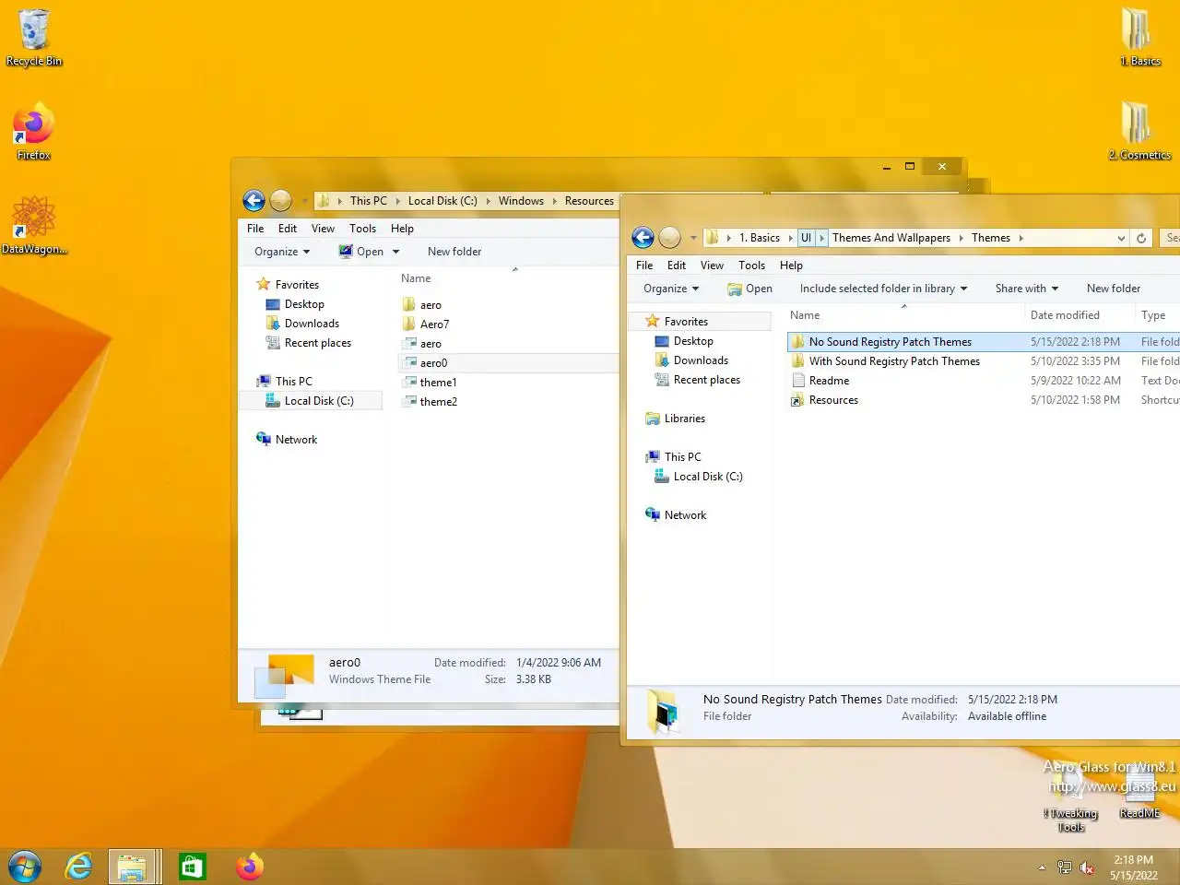Open File menu in Themes window
The width and height of the screenshot is (1180, 885).
tap(644, 265)
